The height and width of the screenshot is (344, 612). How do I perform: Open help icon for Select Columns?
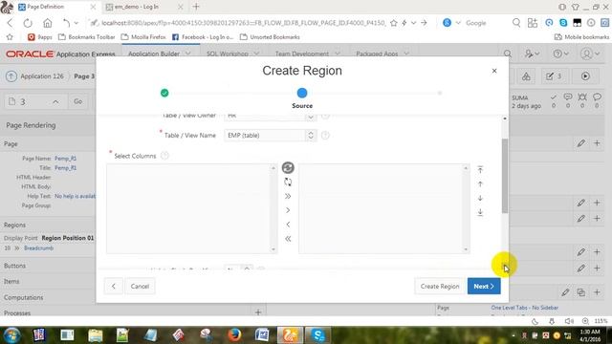pyautogui.click(x=164, y=156)
